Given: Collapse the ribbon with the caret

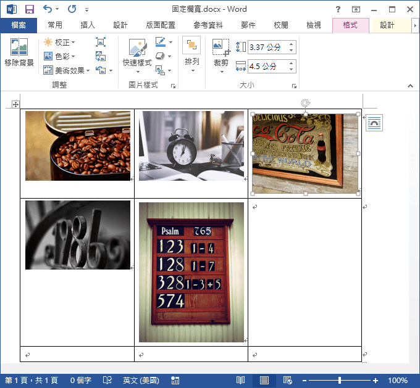Looking at the screenshot, I should pos(410,86).
